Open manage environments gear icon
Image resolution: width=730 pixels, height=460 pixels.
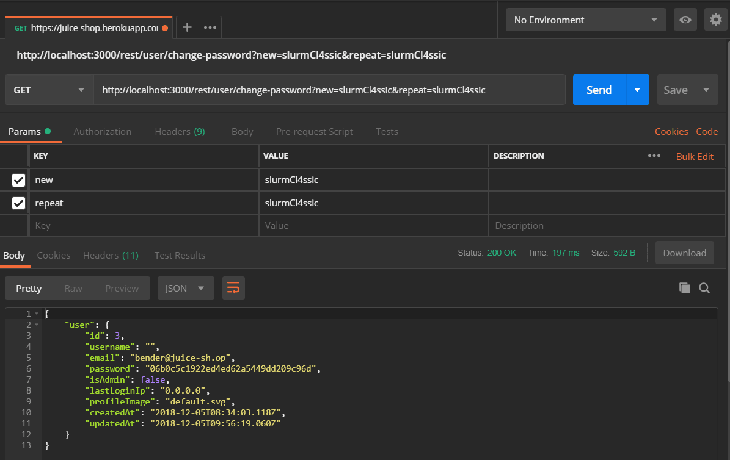715,20
